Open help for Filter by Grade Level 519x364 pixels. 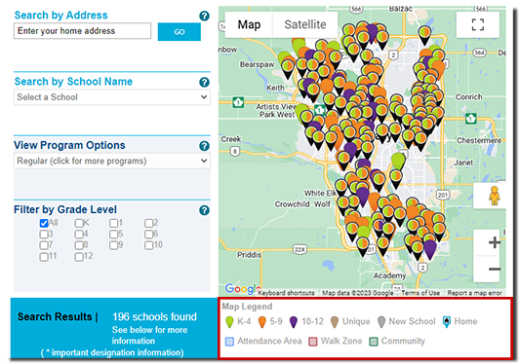[204, 210]
